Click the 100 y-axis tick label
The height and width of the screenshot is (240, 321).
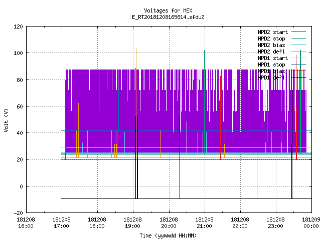pyautogui.click(x=18, y=53)
